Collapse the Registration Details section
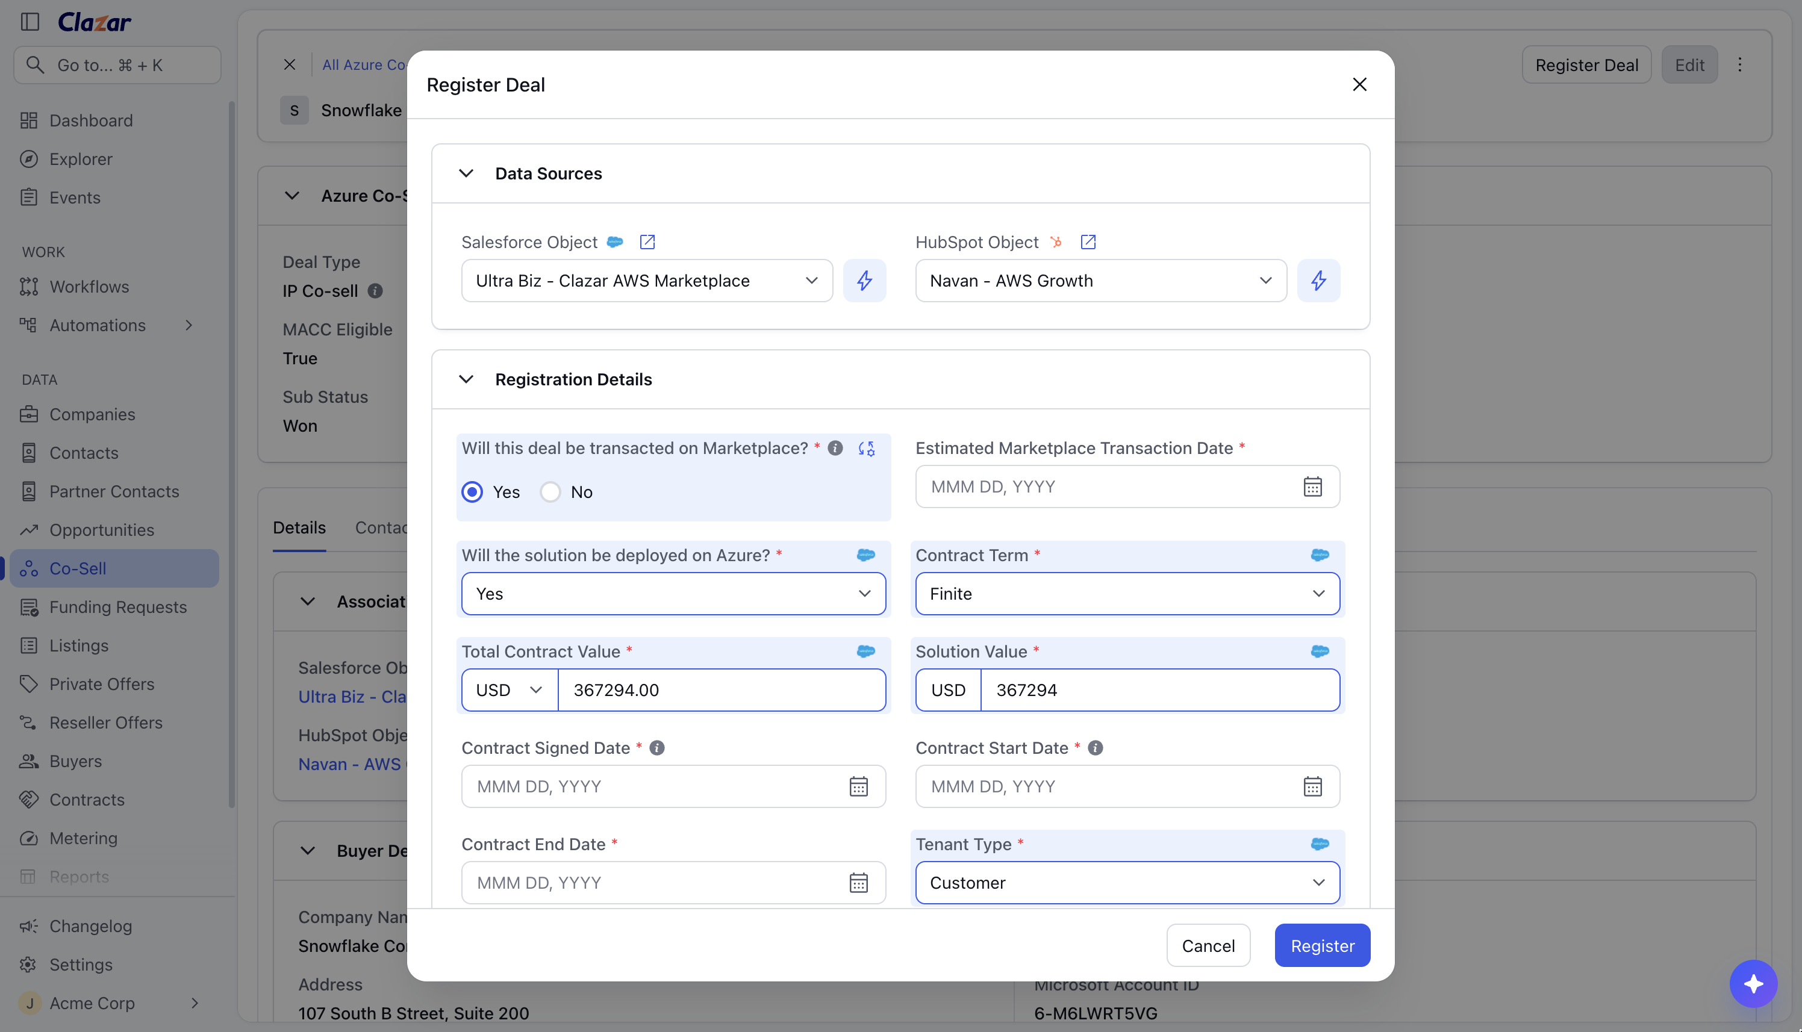The image size is (1802, 1032). (x=466, y=379)
